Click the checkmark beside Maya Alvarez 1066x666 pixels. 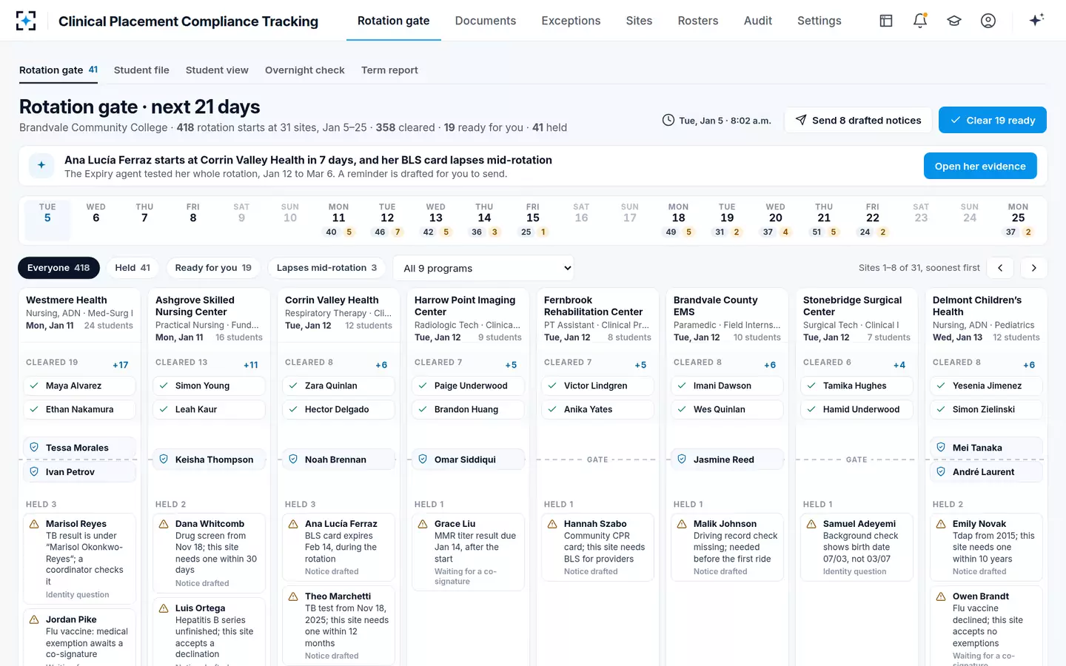click(x=34, y=386)
